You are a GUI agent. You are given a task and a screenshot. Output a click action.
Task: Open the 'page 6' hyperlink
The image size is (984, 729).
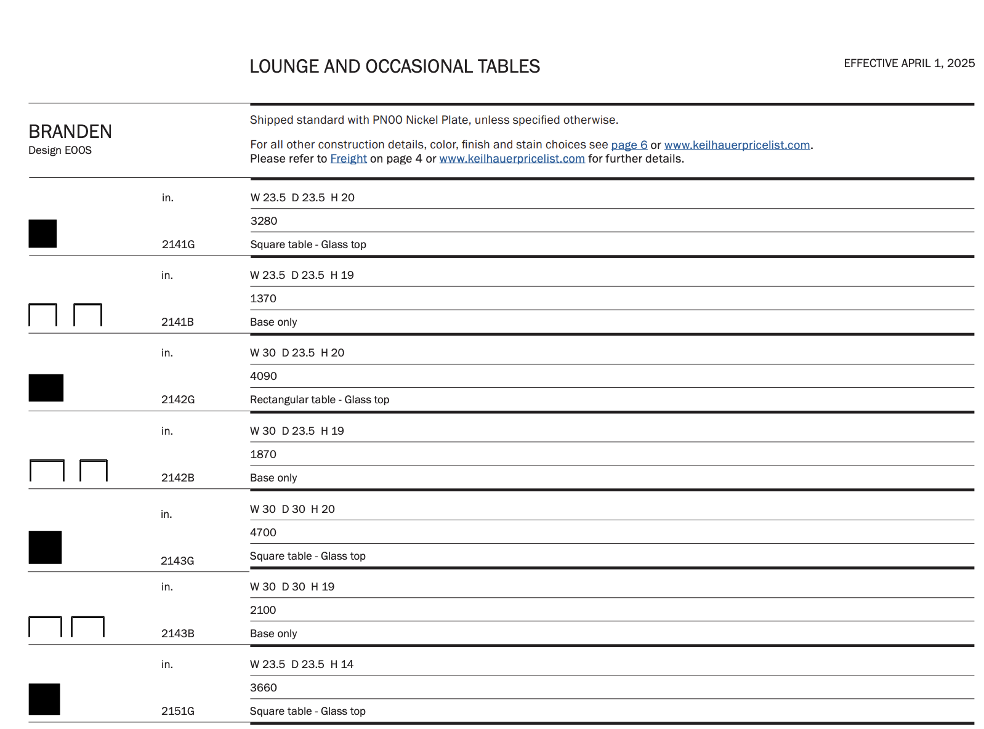[x=629, y=145]
